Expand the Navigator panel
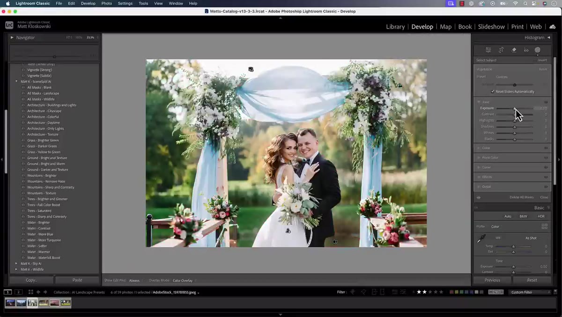The width and height of the screenshot is (562, 317). (12, 38)
